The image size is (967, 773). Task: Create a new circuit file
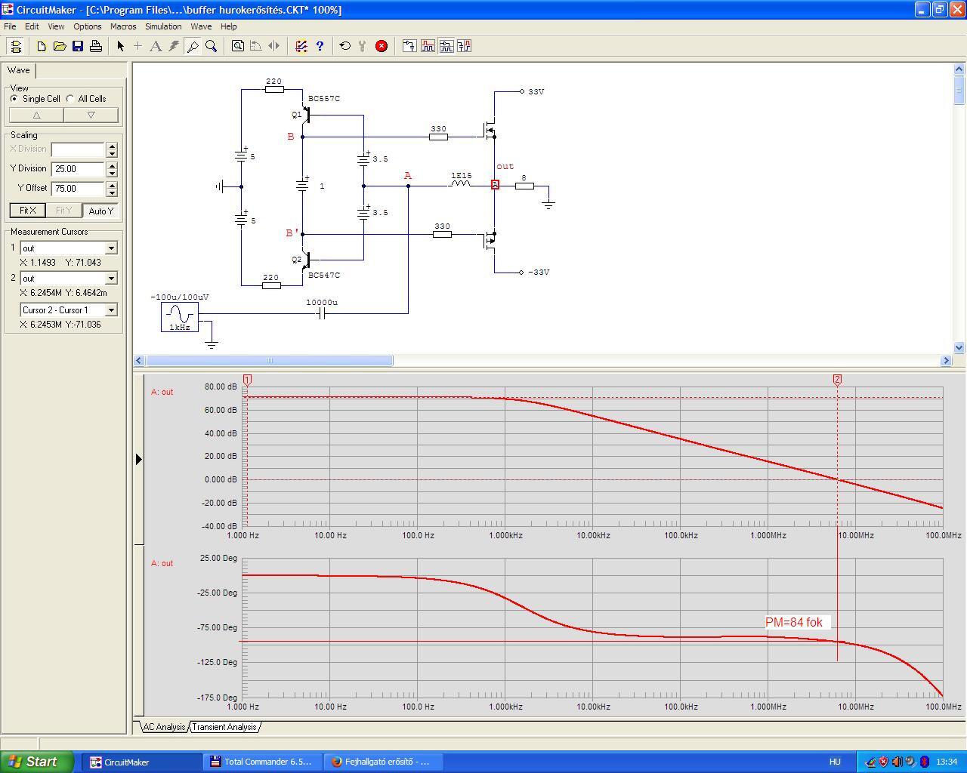tap(42, 46)
